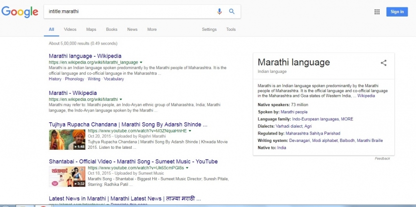Open the Balbodh link
Image resolution: width=416 pixels, height=207 pixels.
pyautogui.click(x=347, y=140)
